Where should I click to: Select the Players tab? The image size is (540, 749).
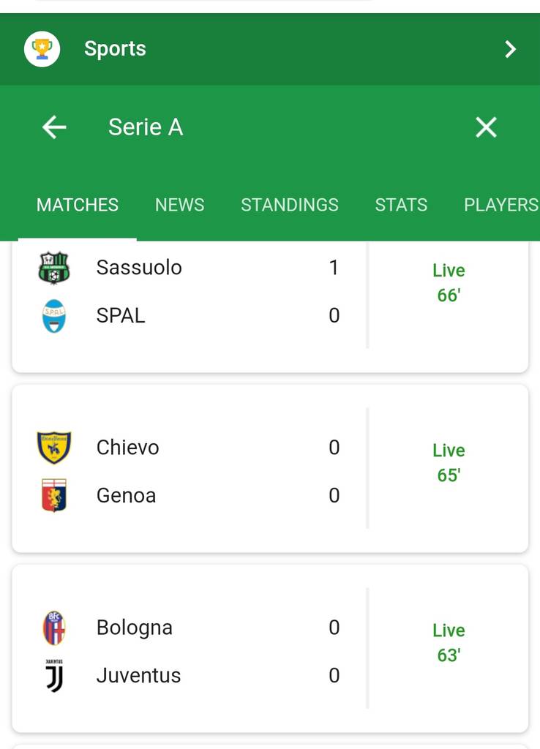pos(500,205)
